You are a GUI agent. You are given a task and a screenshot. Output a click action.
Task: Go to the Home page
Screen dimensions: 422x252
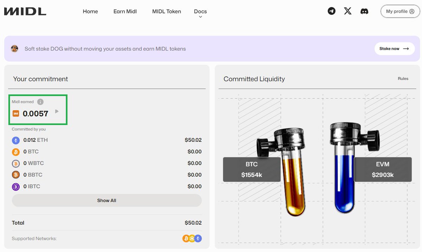coord(90,11)
